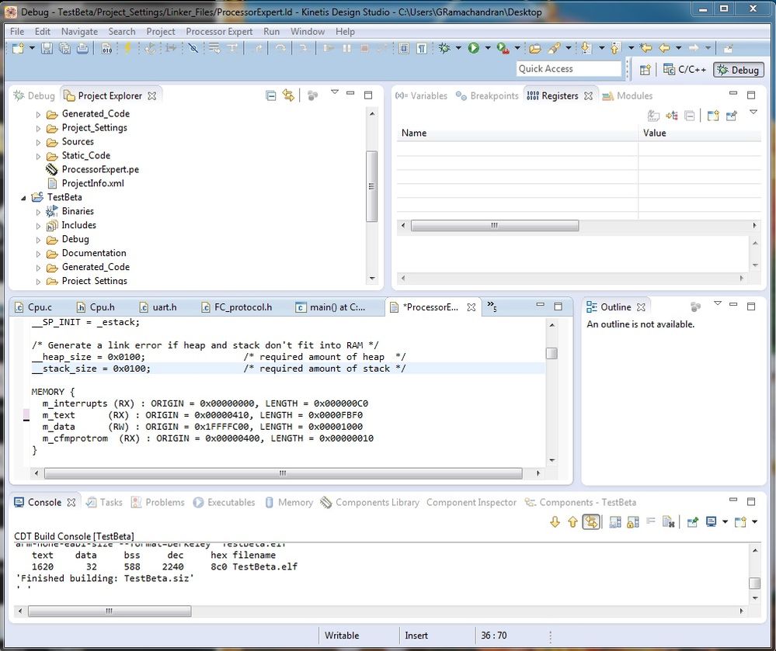This screenshot has width=776, height=651.
Task: Switch to the C/C++ perspective
Action: (685, 70)
